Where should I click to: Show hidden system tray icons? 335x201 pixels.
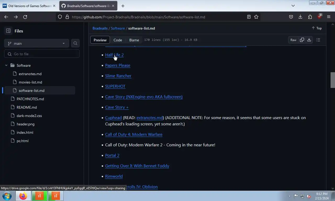(289, 196)
